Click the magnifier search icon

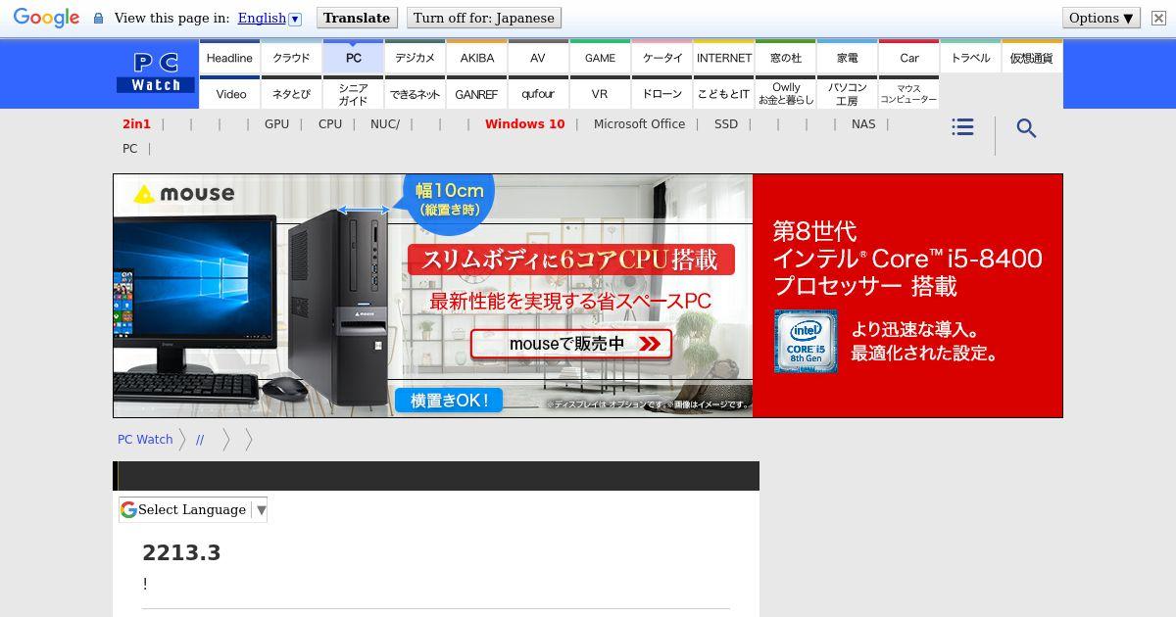(x=1026, y=128)
